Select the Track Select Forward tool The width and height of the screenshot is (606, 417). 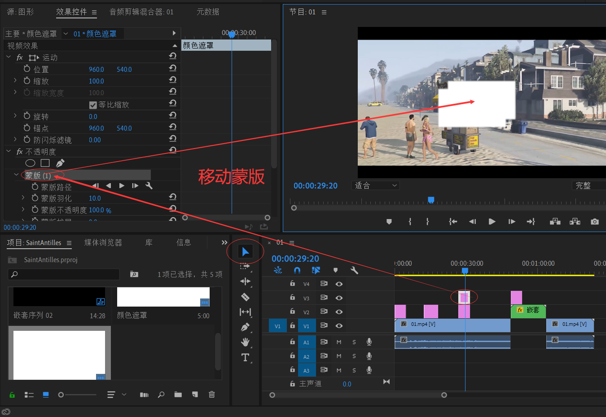pos(245,266)
